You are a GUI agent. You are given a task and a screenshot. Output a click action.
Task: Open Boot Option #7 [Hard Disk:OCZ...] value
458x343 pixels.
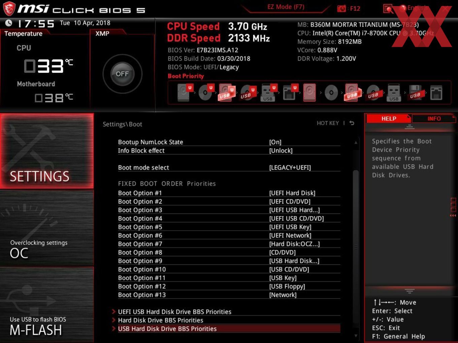(294, 244)
